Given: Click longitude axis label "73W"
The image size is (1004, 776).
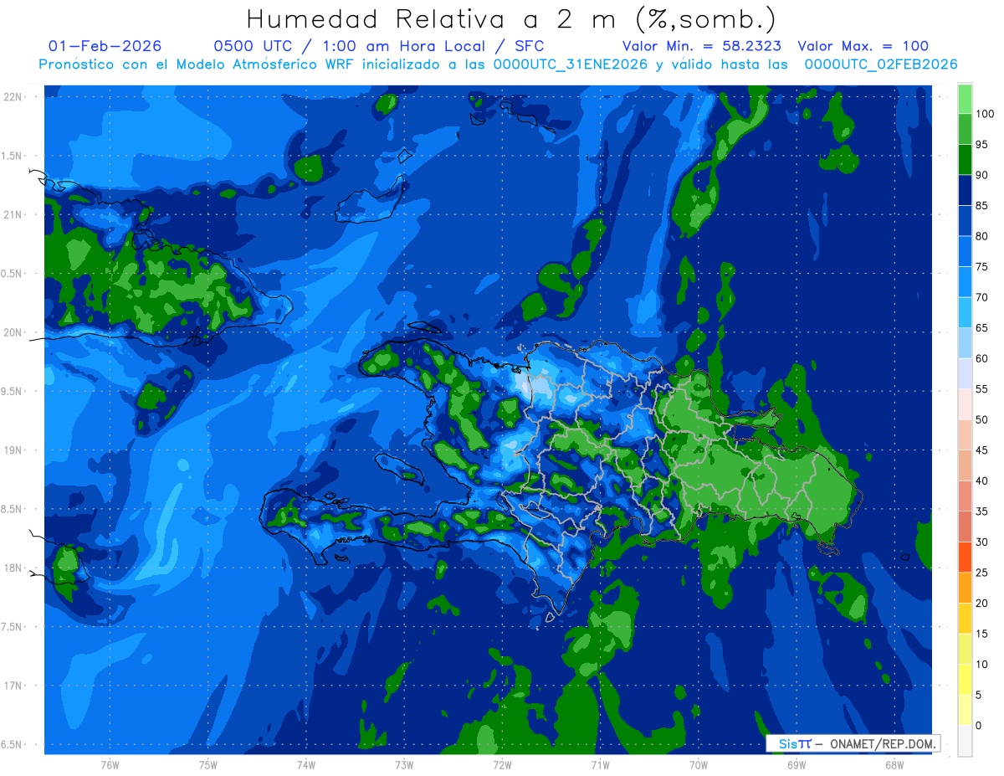Looking at the screenshot, I should click(404, 765).
